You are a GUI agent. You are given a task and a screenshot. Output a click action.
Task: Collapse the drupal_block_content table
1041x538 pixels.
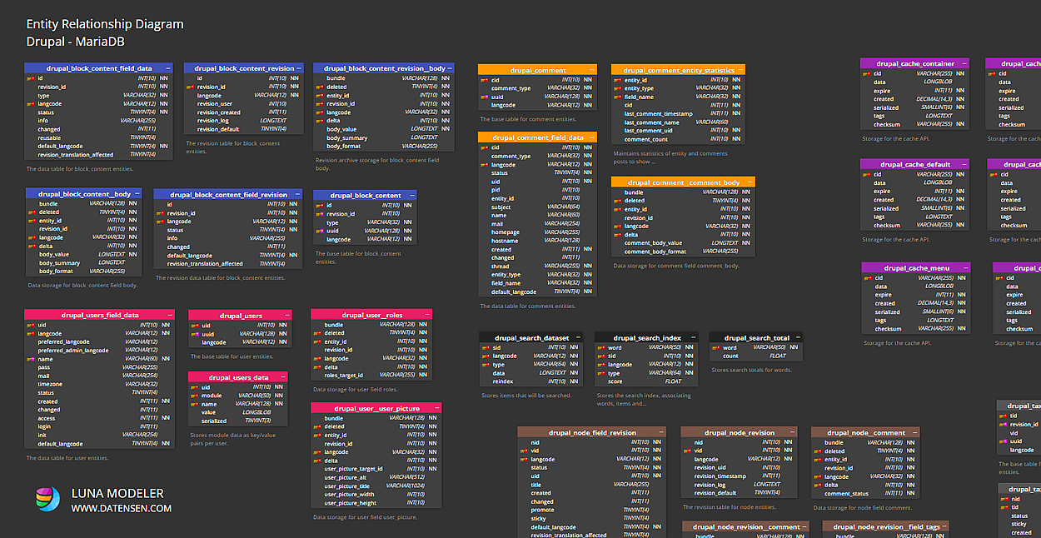click(411, 196)
